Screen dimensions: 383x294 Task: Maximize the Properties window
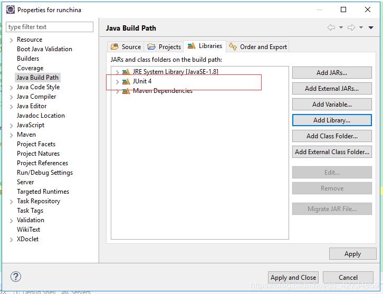343,10
